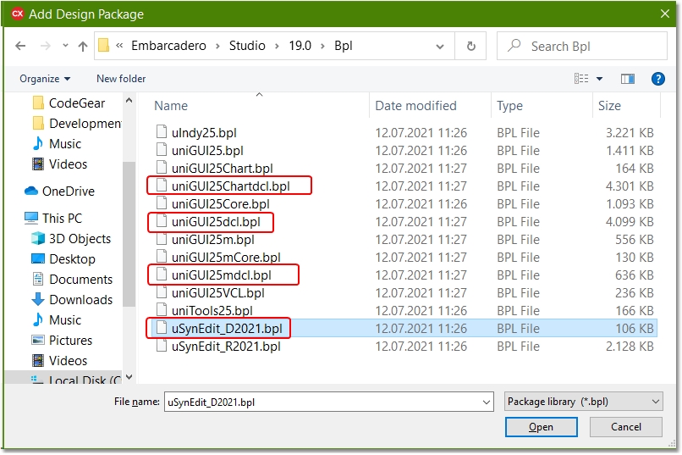Viewport: 682px width, 455px height.
Task: Click the Refresh button in address bar
Action: (x=470, y=46)
